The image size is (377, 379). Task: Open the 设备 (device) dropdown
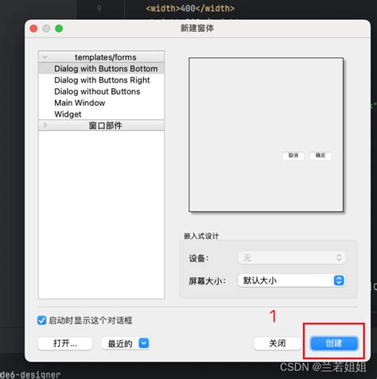tap(291, 257)
